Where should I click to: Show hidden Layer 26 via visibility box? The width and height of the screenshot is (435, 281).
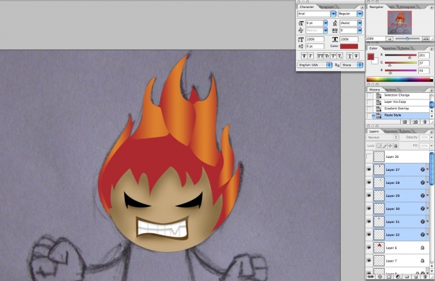[x=369, y=157]
